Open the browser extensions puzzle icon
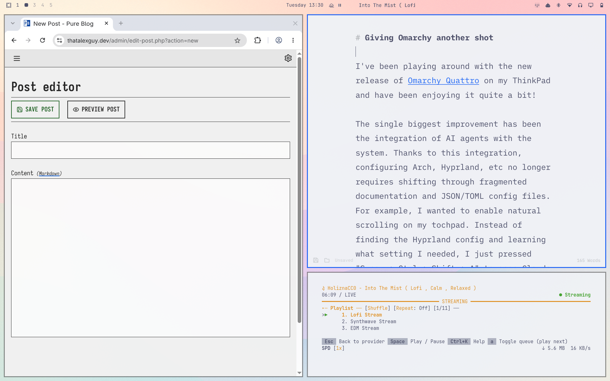The image size is (610, 381). [x=258, y=40]
